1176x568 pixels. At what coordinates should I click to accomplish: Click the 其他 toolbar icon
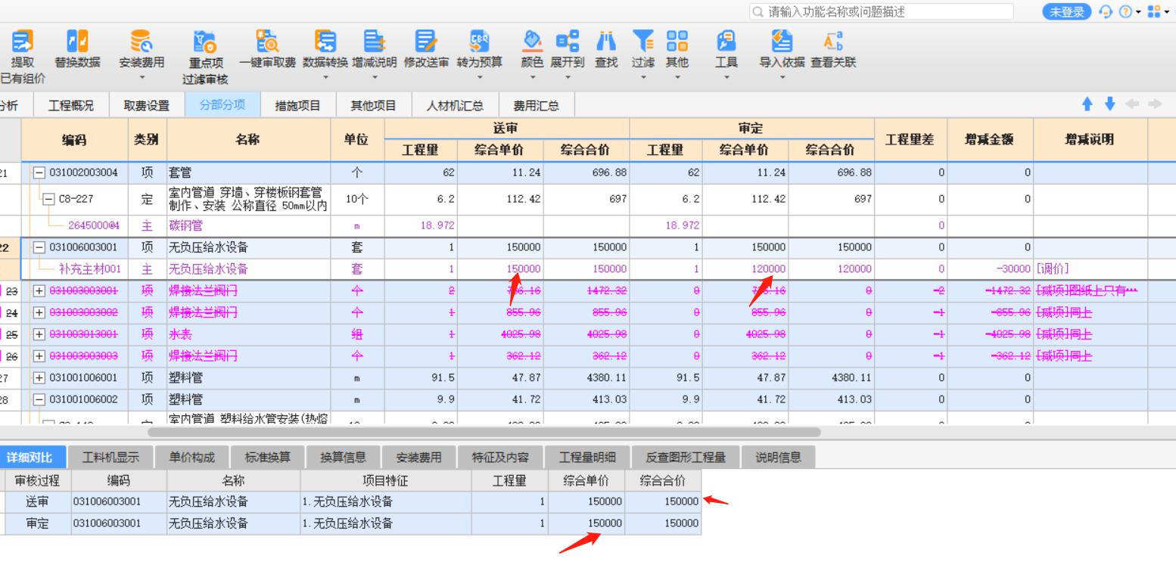677,41
